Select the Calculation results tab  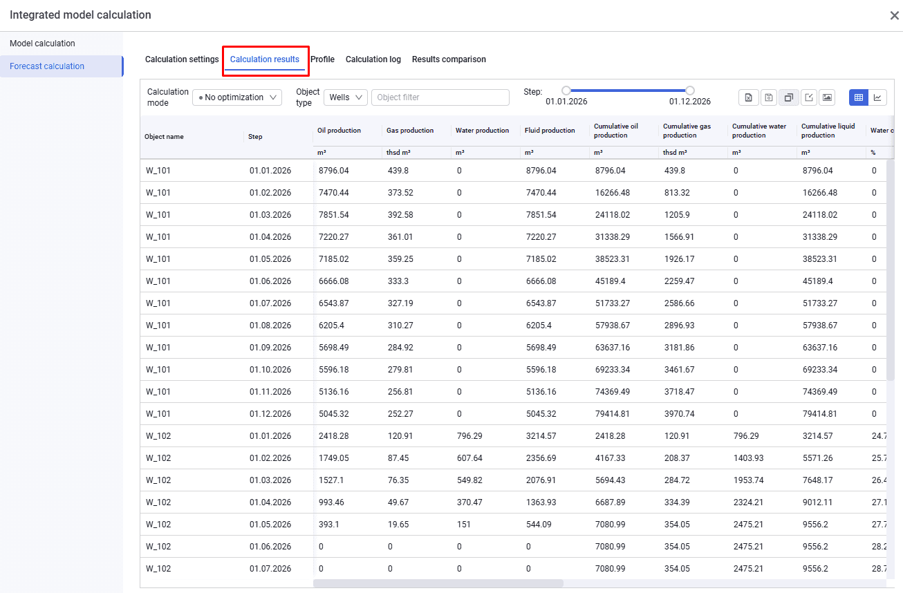pos(265,59)
